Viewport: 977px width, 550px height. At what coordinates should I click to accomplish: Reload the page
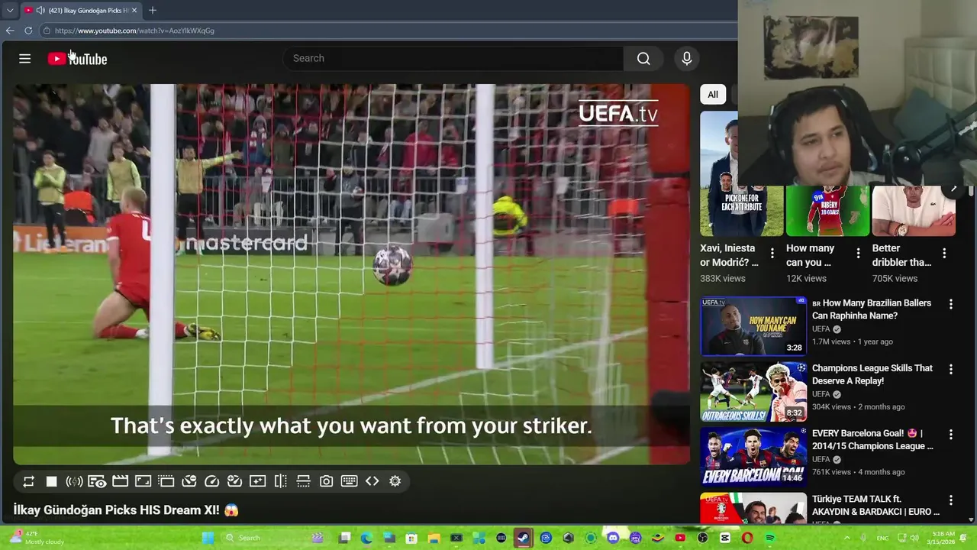pyautogui.click(x=28, y=31)
